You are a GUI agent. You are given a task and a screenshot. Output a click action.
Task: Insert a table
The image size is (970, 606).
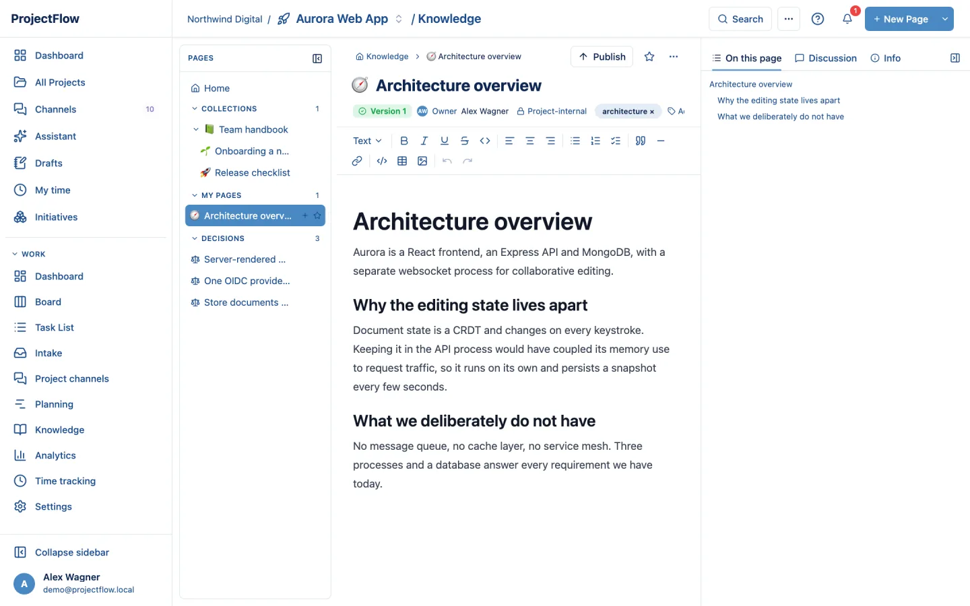pos(402,161)
